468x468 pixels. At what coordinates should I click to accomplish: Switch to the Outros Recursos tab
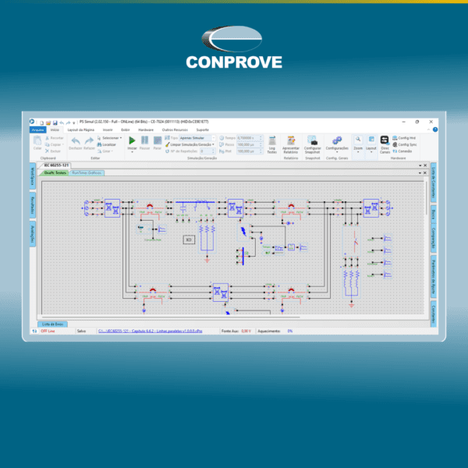point(175,129)
